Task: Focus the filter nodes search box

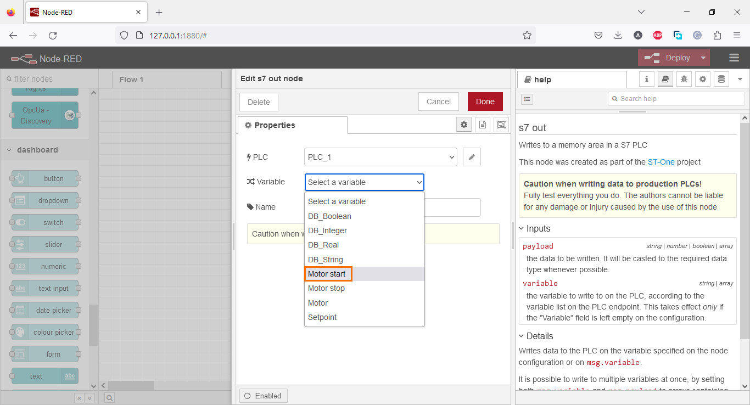Action: click(x=49, y=79)
